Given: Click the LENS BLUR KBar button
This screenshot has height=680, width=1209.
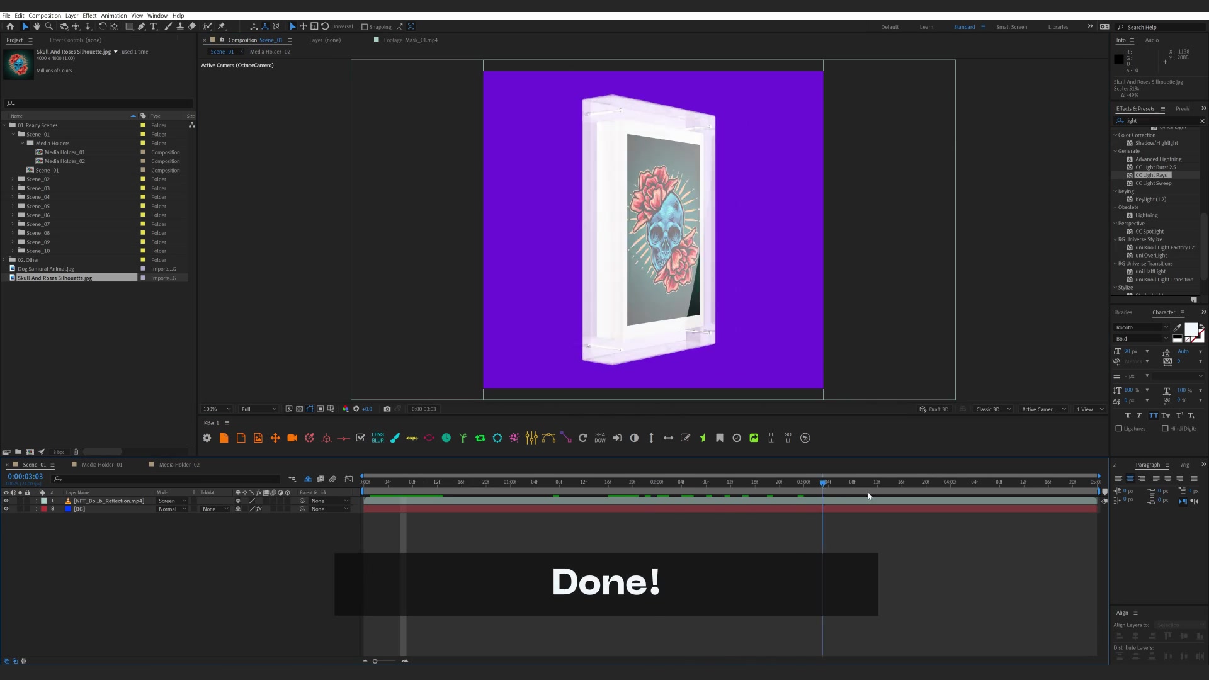Looking at the screenshot, I should (x=378, y=438).
